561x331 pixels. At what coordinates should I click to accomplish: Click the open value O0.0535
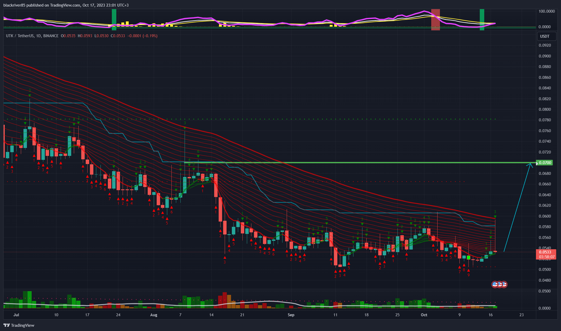(68, 36)
